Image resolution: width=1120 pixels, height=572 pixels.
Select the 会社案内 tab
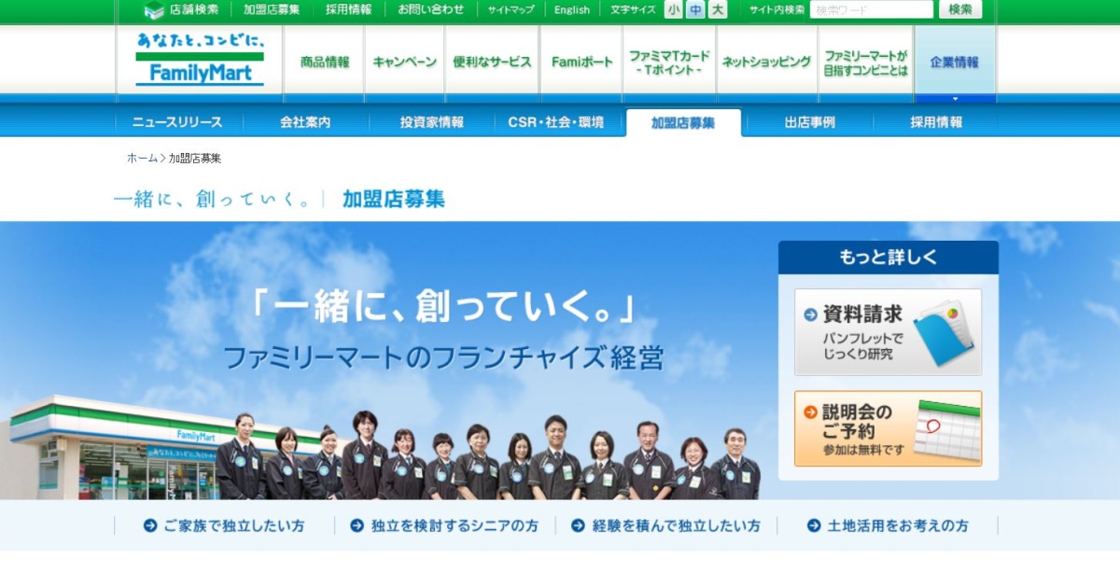pos(305,122)
